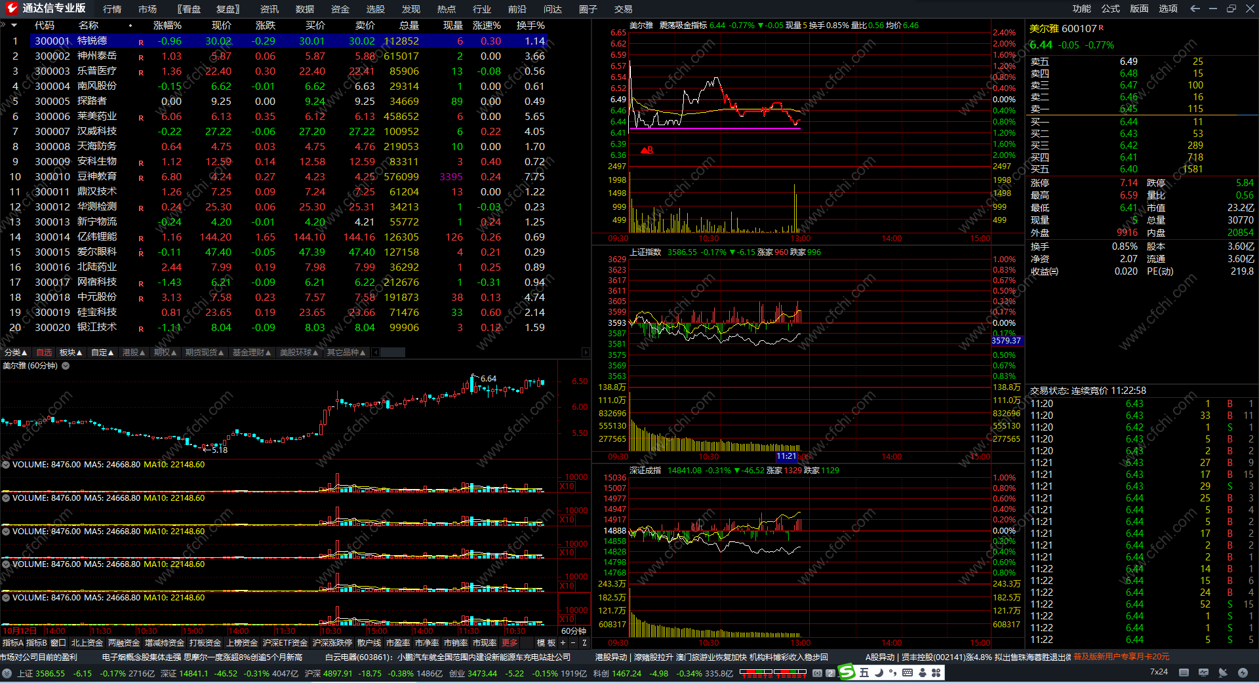
Task: Open the 资讯 menu
Action: point(270,9)
